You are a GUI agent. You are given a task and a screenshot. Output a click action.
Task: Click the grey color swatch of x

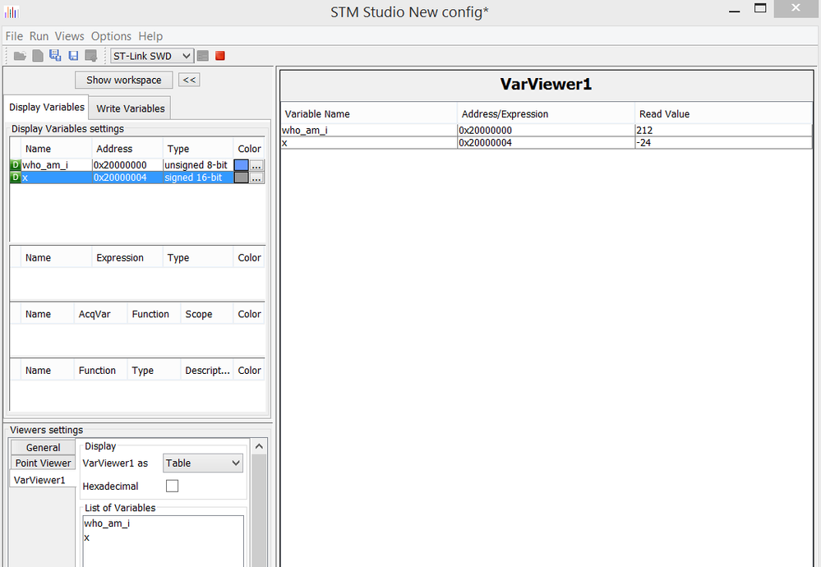[242, 177]
